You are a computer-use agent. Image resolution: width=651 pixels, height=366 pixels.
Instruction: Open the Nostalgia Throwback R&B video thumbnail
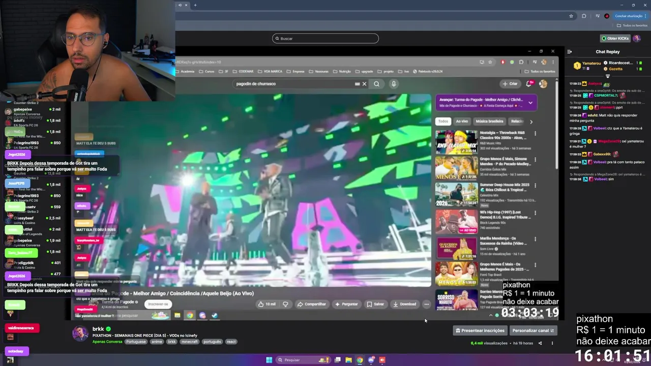(456, 142)
